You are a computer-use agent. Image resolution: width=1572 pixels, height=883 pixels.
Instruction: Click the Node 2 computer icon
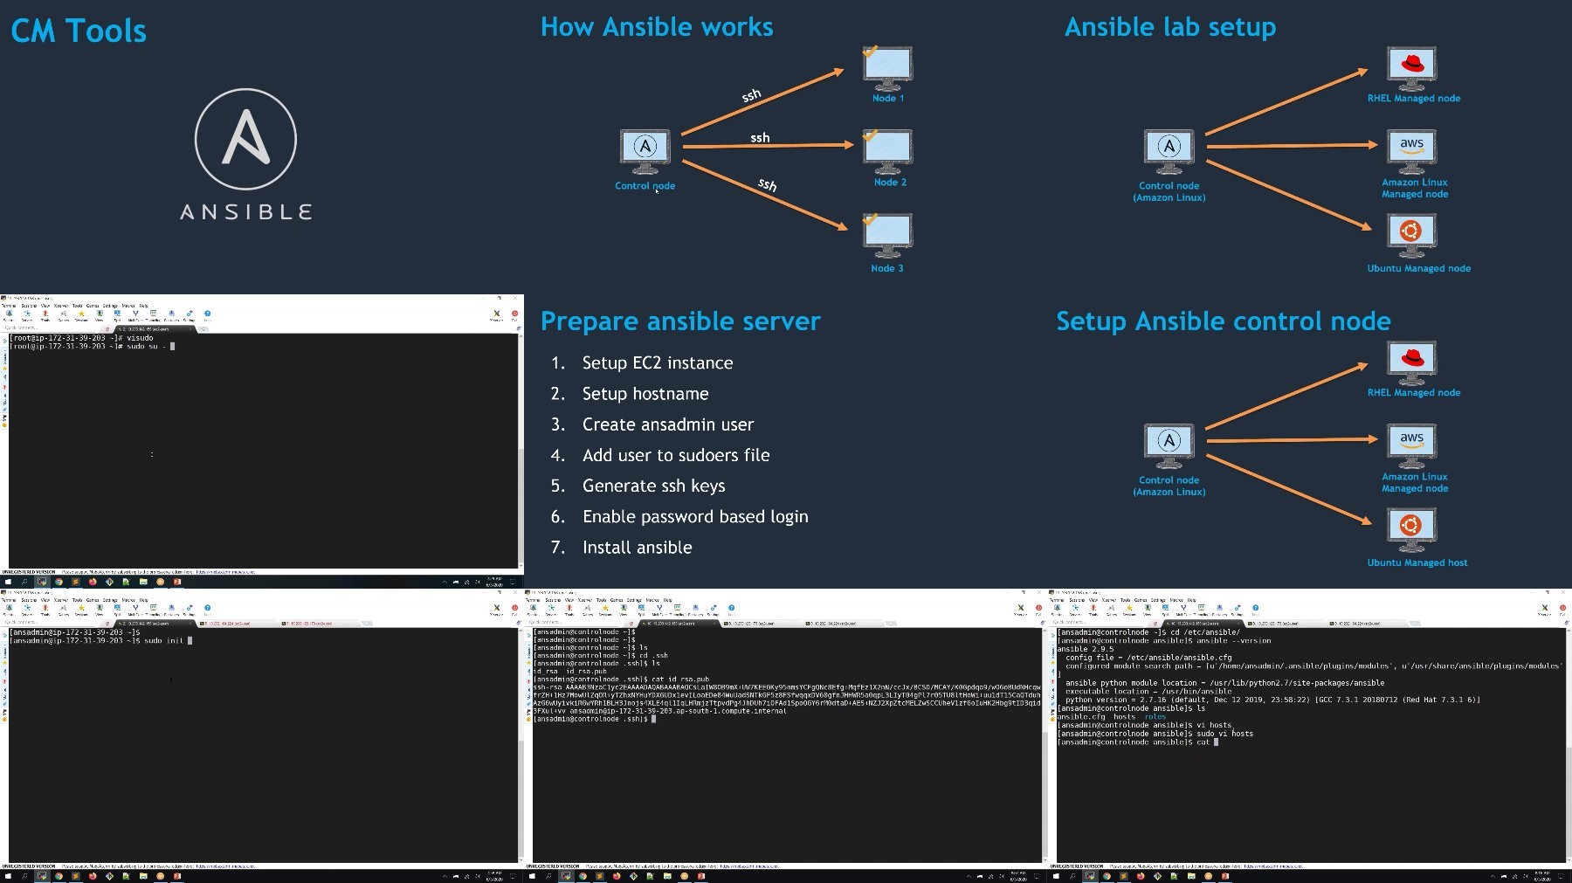tap(887, 152)
